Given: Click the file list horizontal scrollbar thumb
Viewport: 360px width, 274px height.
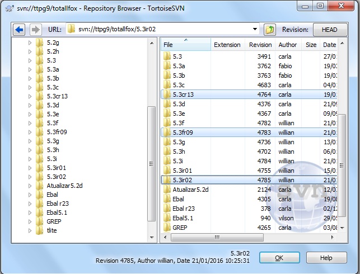Looking at the screenshot, I should [217, 237].
